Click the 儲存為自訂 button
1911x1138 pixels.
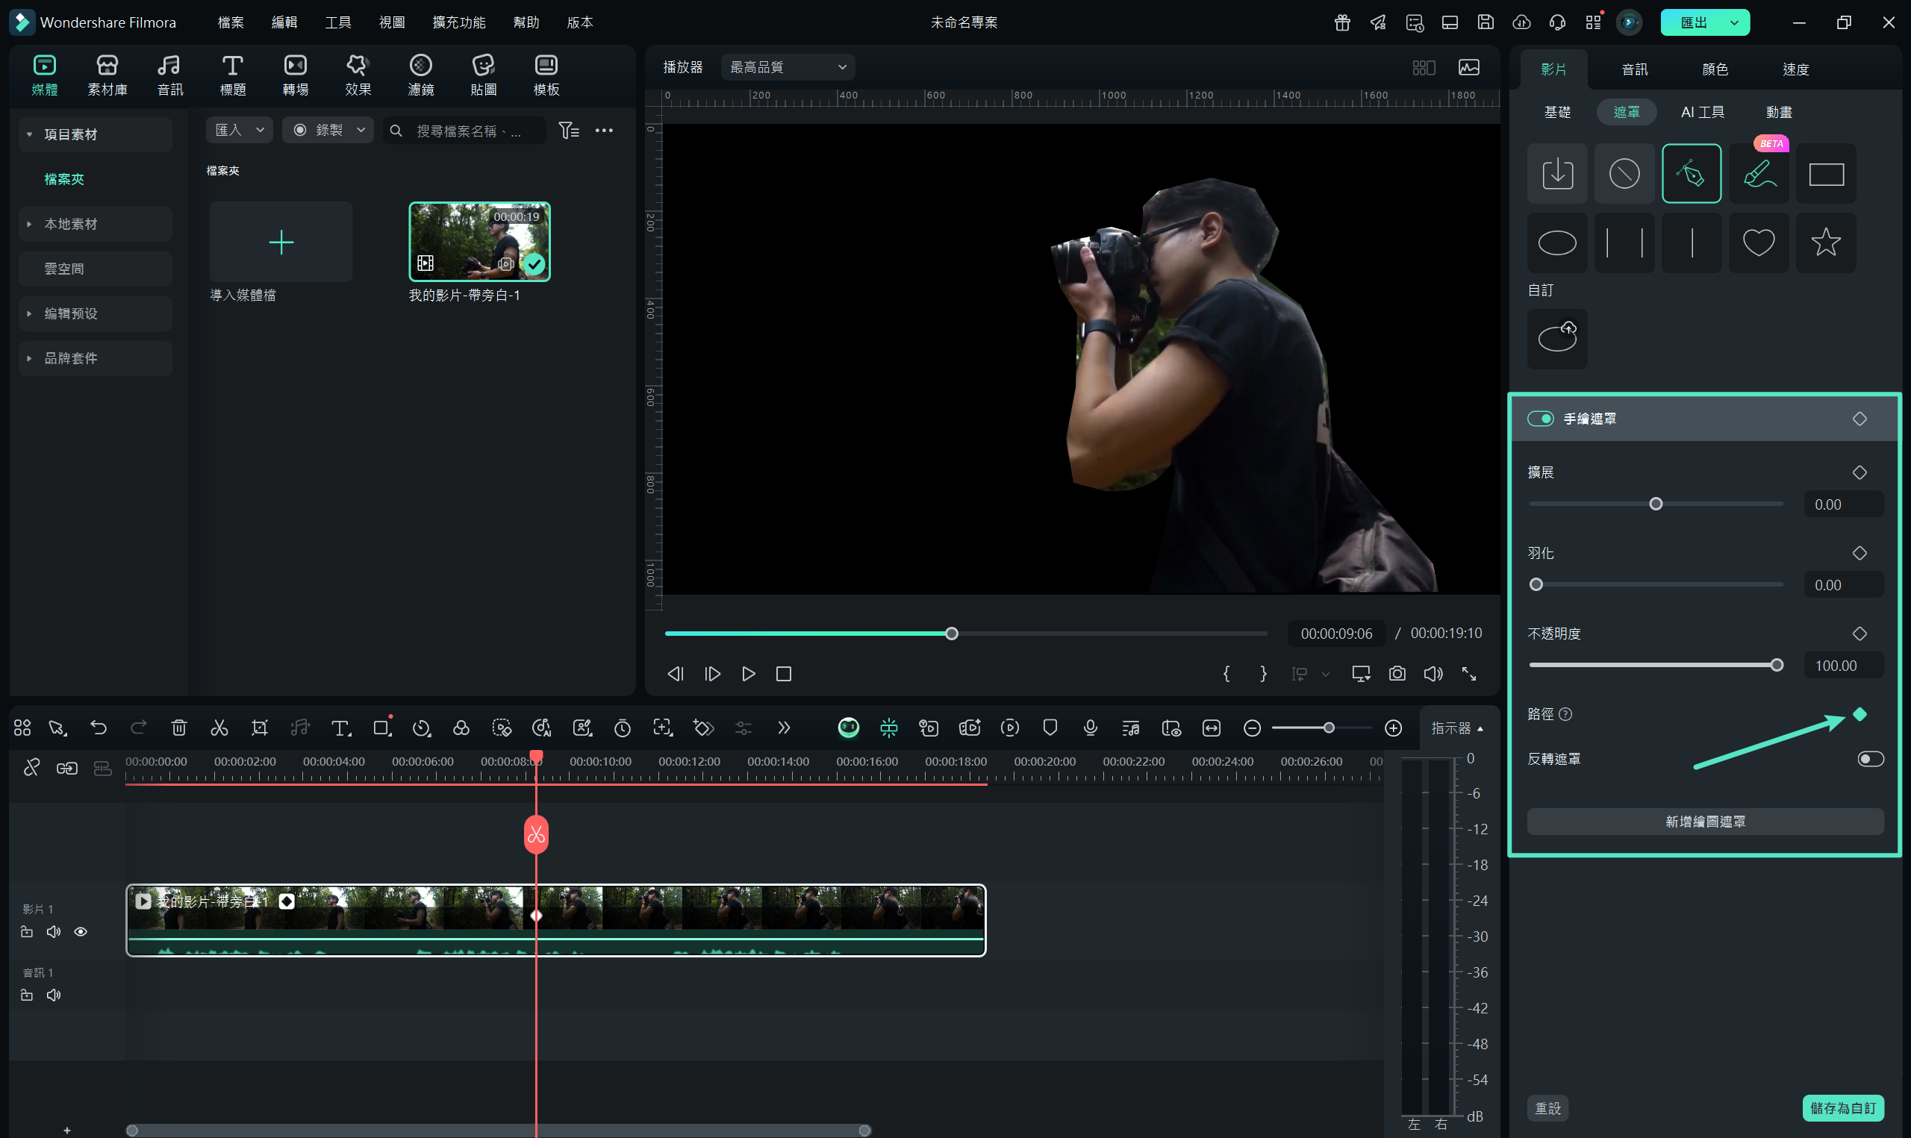(1842, 1108)
